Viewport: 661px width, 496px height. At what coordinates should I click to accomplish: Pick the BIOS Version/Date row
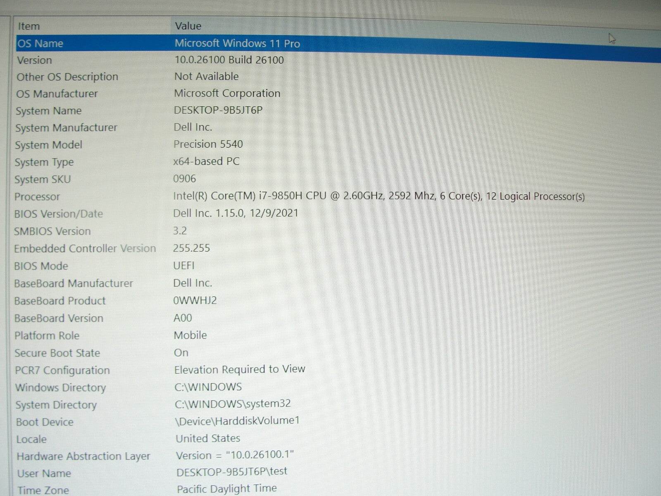[x=58, y=214]
